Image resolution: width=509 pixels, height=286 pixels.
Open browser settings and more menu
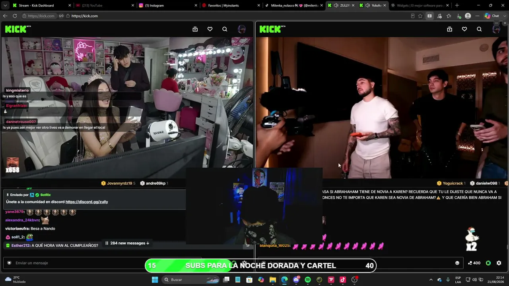(478, 16)
